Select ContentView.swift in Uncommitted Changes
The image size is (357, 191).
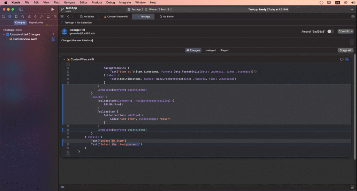coord(25,39)
